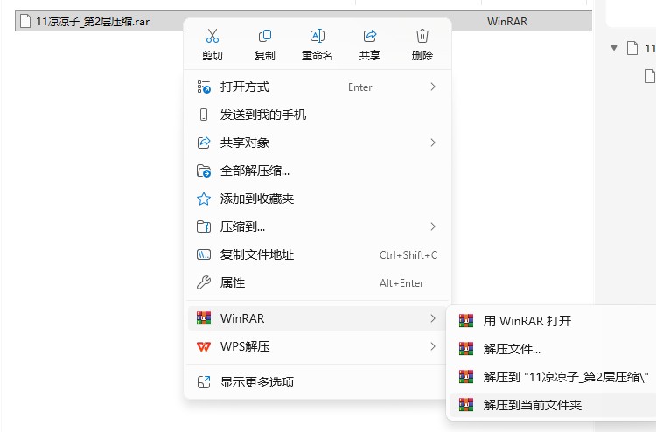Collapse the tree triangle in right panel
The image size is (656, 432).
coord(614,48)
